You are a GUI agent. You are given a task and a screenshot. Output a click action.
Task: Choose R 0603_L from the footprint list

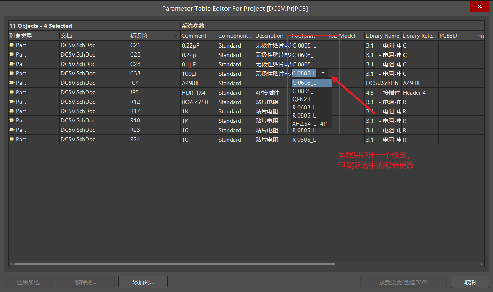[312, 107]
